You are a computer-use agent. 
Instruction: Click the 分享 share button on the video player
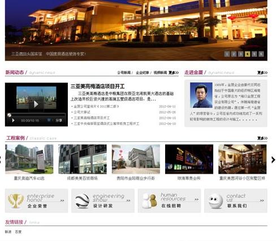point(59,120)
